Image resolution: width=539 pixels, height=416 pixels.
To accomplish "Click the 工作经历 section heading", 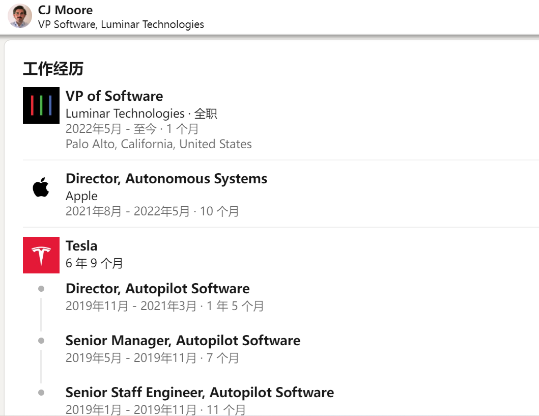I will 53,69.
